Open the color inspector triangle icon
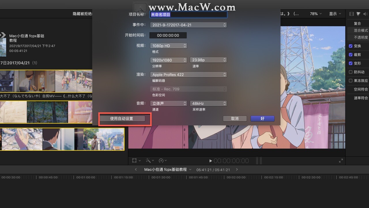 pyautogui.click(x=358, y=14)
